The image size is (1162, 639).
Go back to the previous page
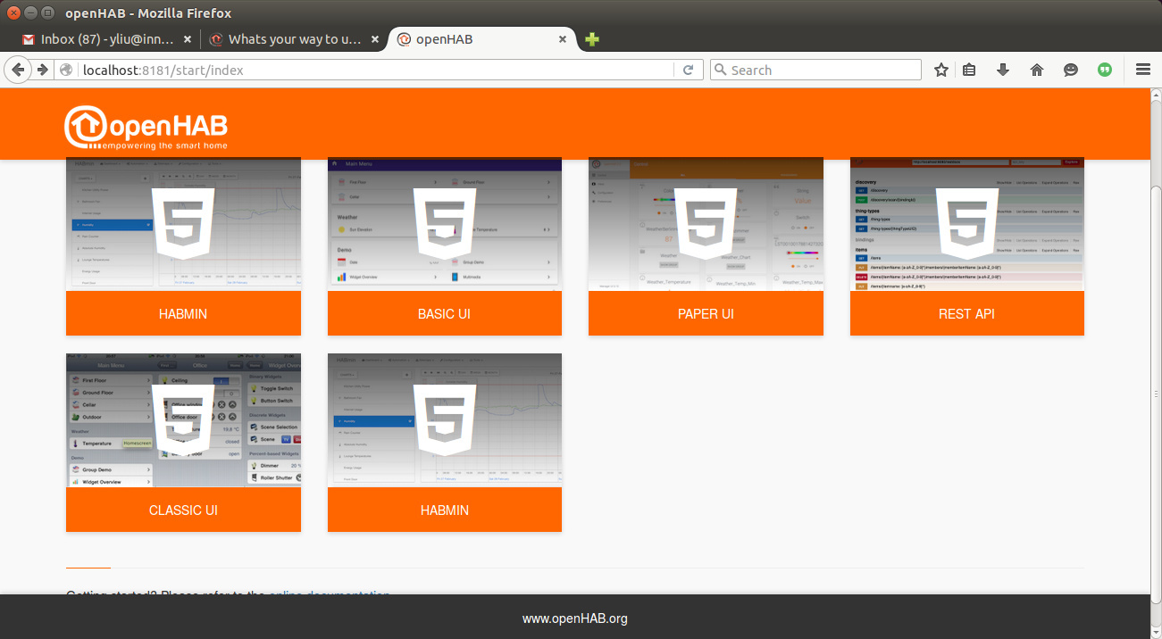pos(18,70)
